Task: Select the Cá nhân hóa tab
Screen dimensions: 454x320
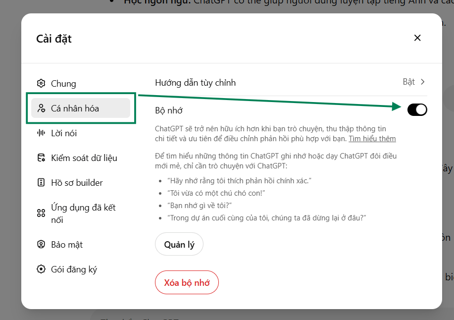Action: (81, 108)
